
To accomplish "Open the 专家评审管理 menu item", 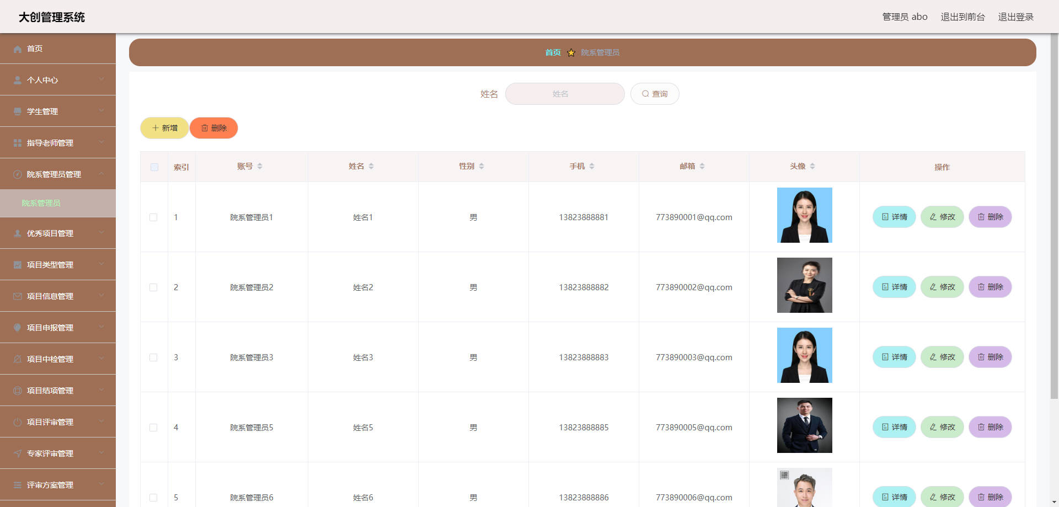I will (58, 453).
